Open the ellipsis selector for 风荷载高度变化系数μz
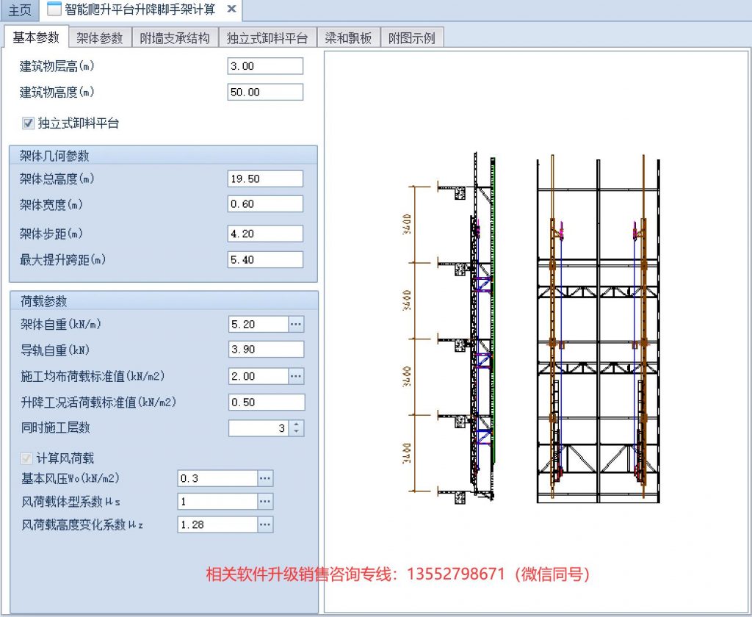This screenshot has height=617, width=752. 265,525
